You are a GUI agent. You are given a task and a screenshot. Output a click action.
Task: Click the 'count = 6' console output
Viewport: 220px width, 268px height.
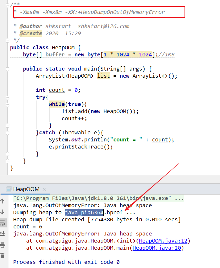point(28,227)
